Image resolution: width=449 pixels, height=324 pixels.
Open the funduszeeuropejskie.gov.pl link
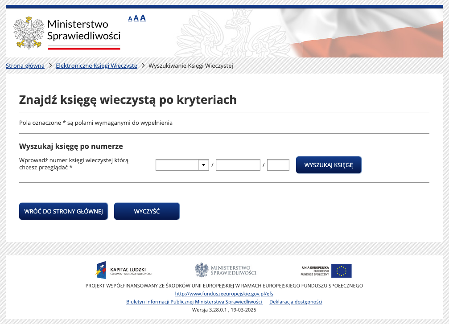(x=224, y=294)
